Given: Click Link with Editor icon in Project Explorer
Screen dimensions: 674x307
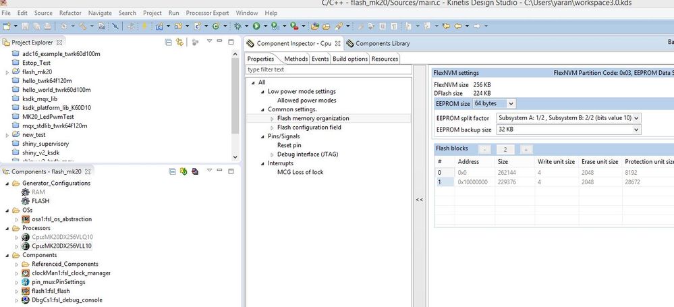Looking at the screenshot, I should [179, 42].
